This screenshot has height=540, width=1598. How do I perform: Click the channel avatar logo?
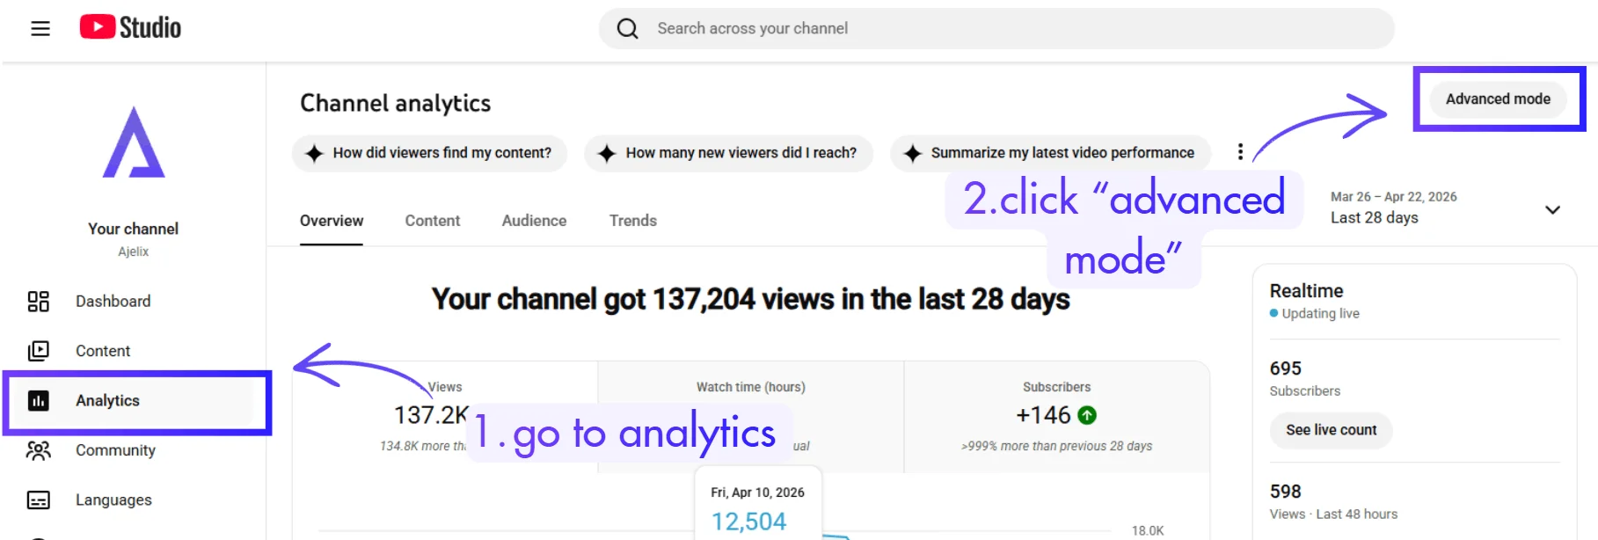click(x=134, y=143)
